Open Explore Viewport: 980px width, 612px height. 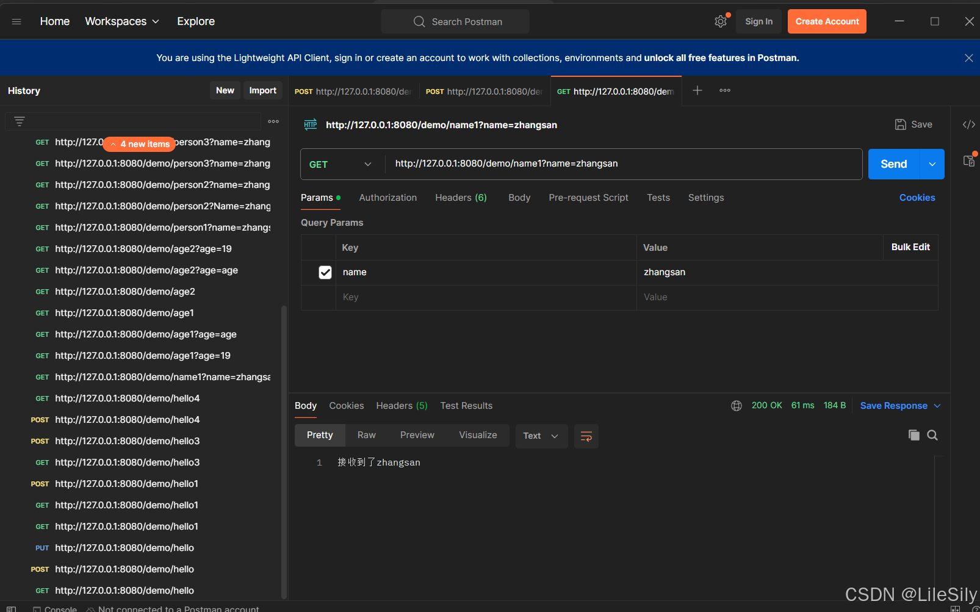click(x=196, y=21)
